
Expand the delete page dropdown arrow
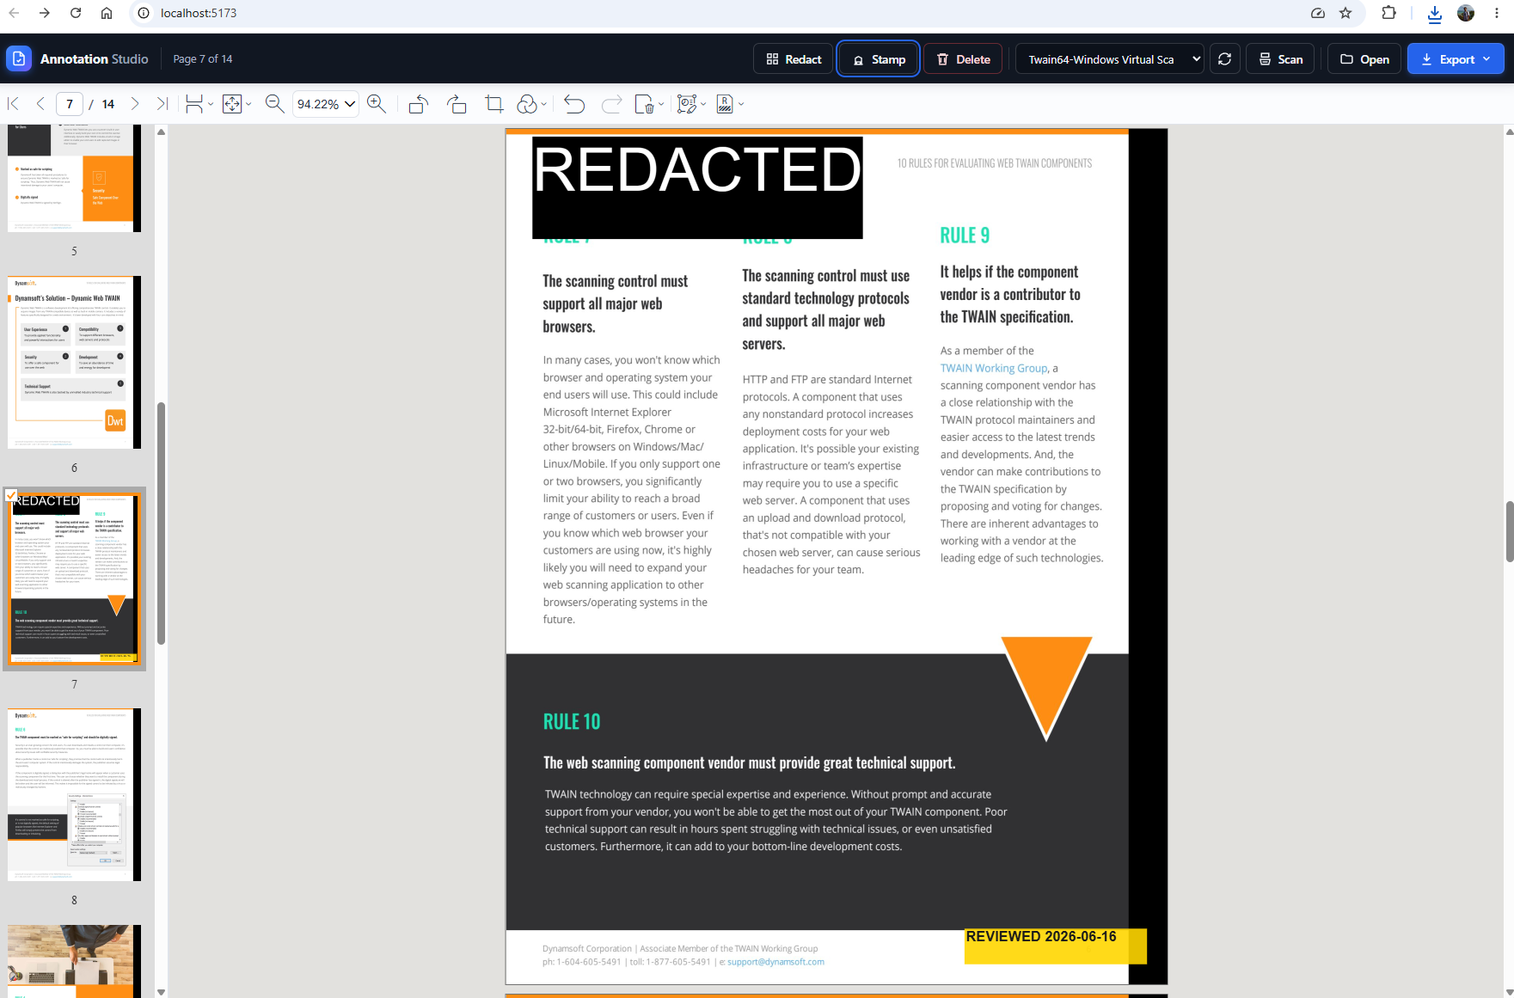[x=661, y=105]
